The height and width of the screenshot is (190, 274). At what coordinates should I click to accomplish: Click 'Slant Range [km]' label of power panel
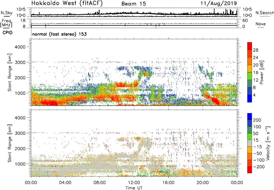click(x=10, y=72)
